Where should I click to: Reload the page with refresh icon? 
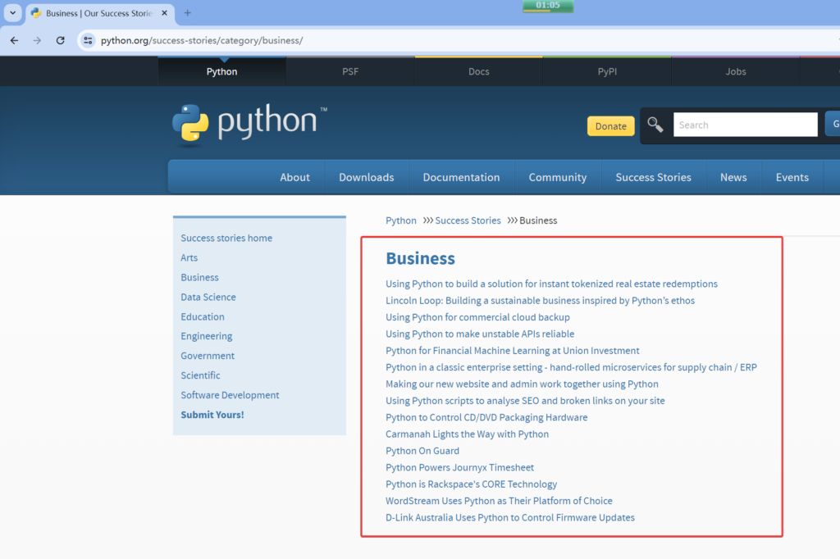tap(60, 40)
